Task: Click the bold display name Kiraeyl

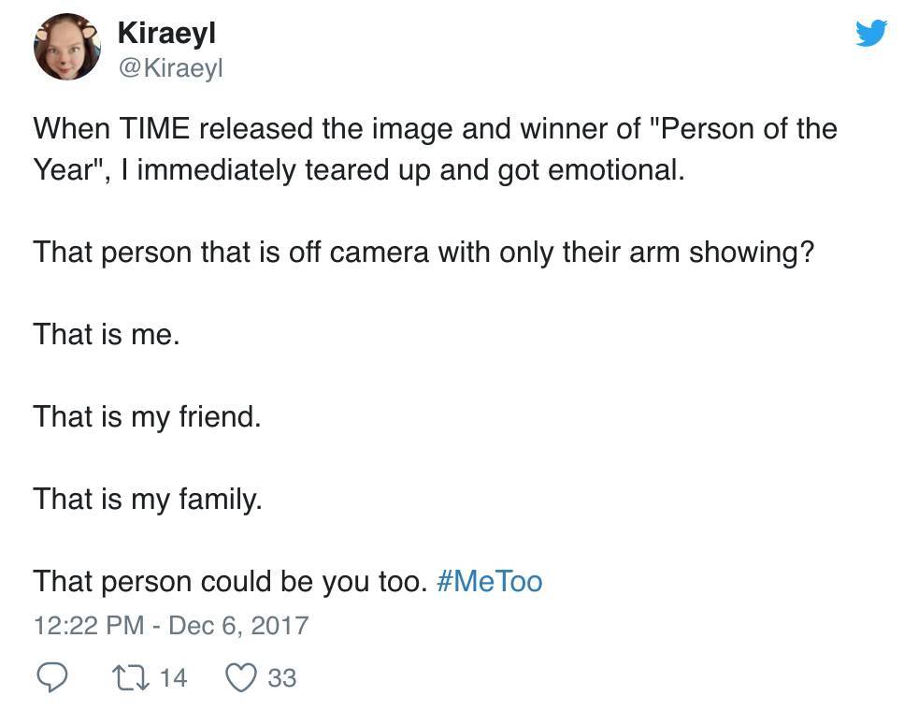Action: 166,34
